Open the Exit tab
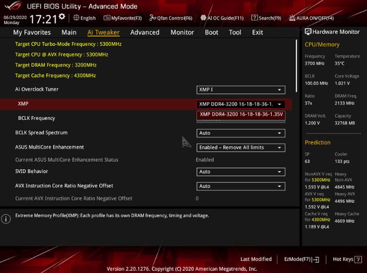Viewport: 367px width, 273px height. [x=257, y=32]
